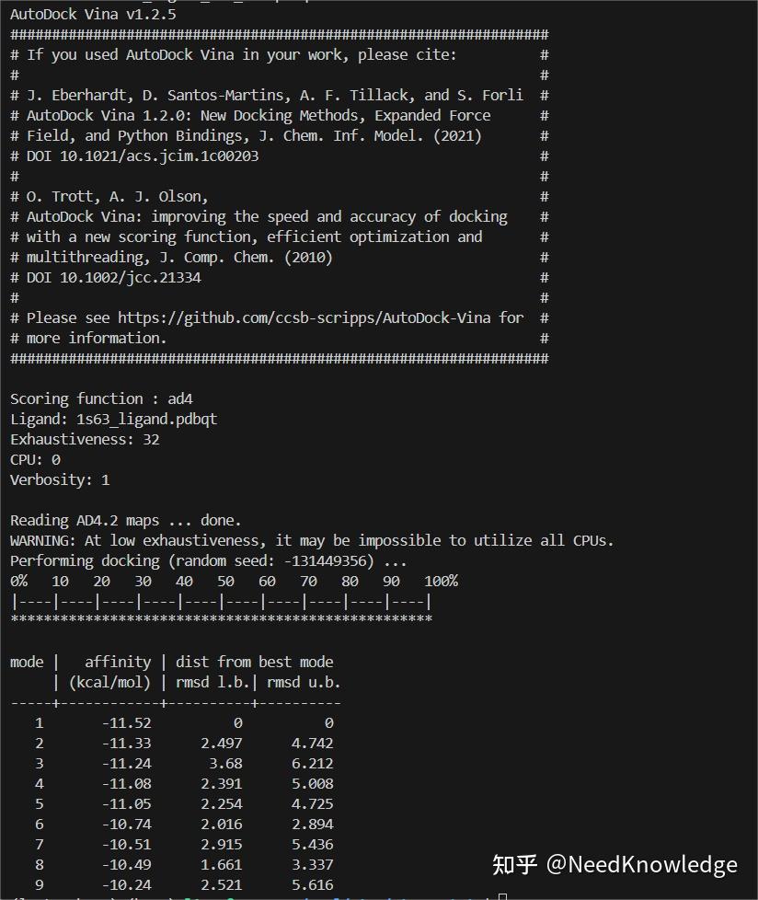Click the random seed value -131449356
This screenshot has height=900, width=758.
(326, 560)
